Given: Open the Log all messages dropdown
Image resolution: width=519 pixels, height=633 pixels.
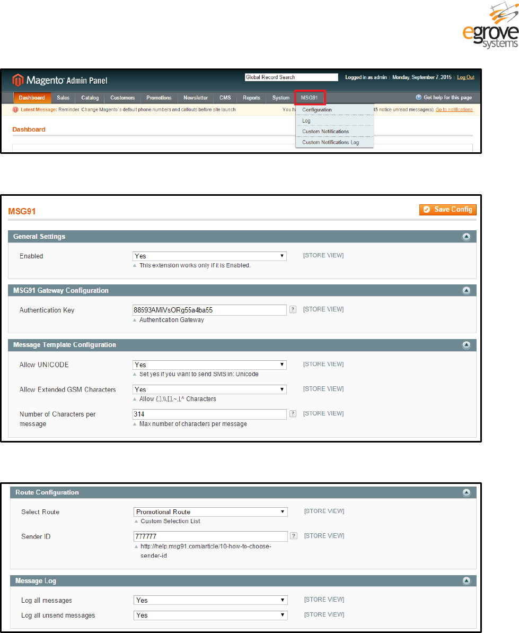Looking at the screenshot, I should (x=210, y=600).
